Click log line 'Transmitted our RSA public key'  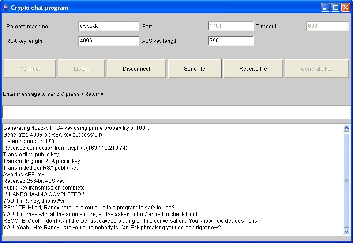[41, 168]
